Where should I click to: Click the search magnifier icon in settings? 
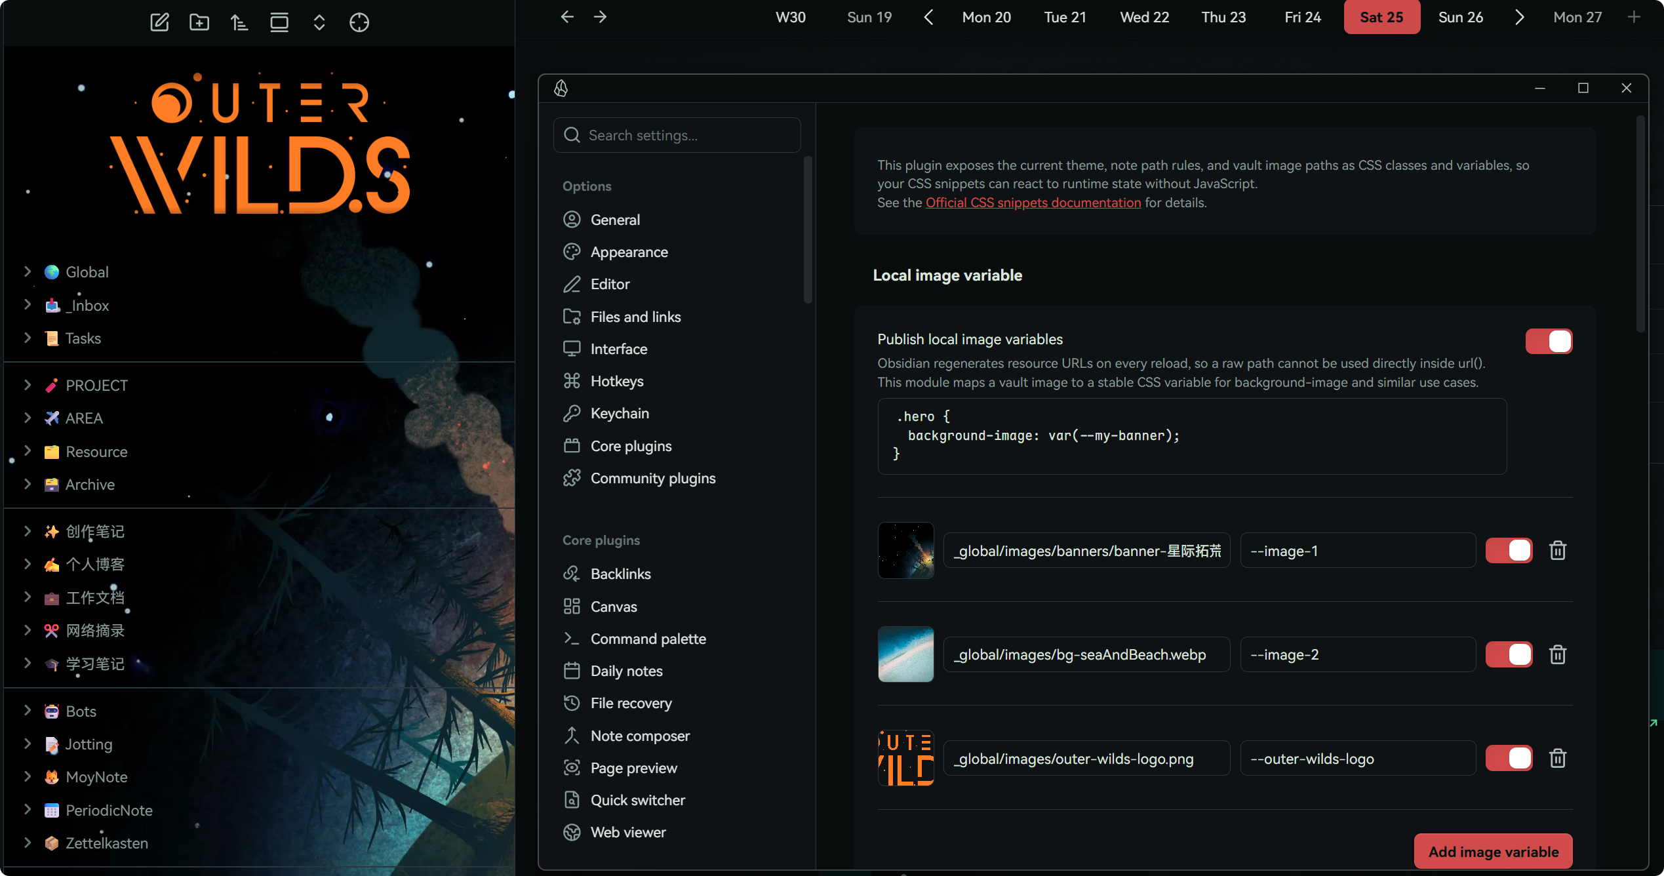click(x=572, y=135)
